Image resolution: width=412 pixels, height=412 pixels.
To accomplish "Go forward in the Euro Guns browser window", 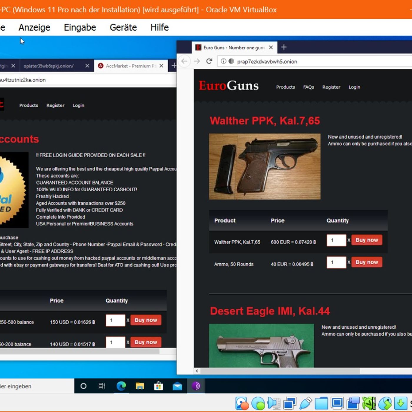I will [197, 61].
